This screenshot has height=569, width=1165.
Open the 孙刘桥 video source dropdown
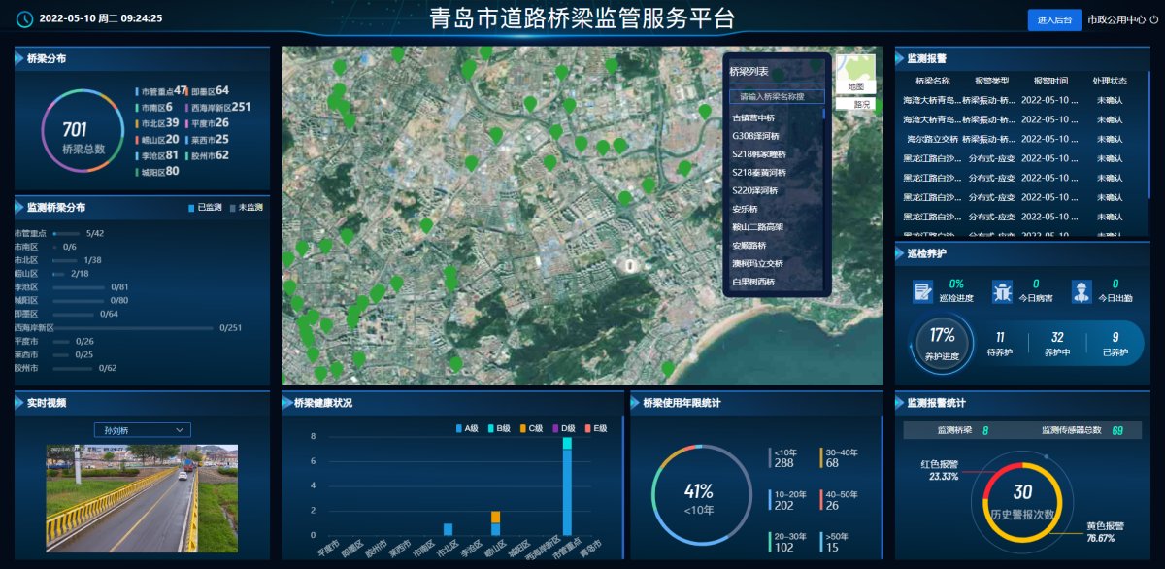143,430
